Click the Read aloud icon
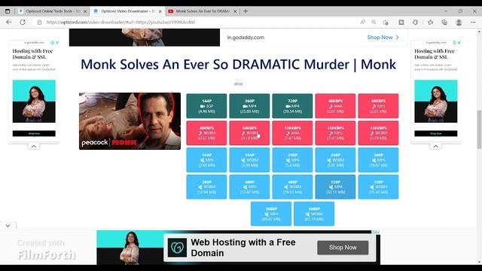This screenshot has height=271, width=482. pyautogui.click(x=363, y=22)
